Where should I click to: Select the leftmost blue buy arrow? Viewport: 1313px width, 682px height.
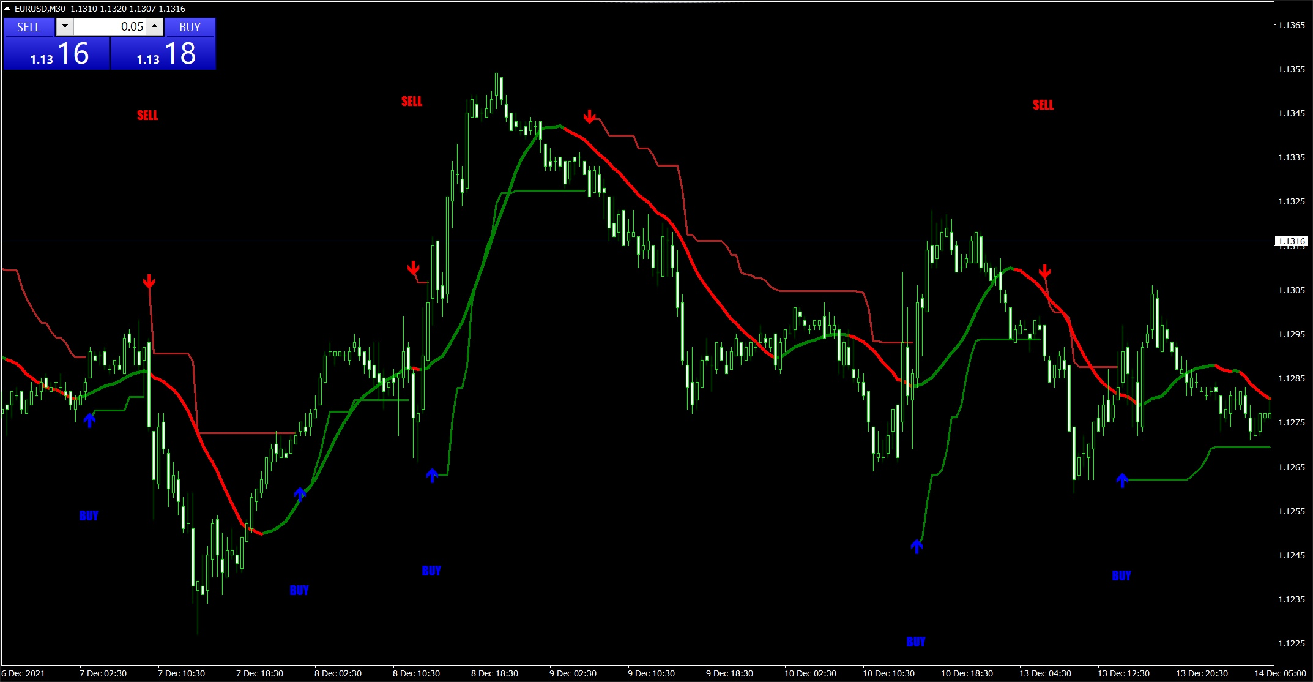click(x=89, y=420)
